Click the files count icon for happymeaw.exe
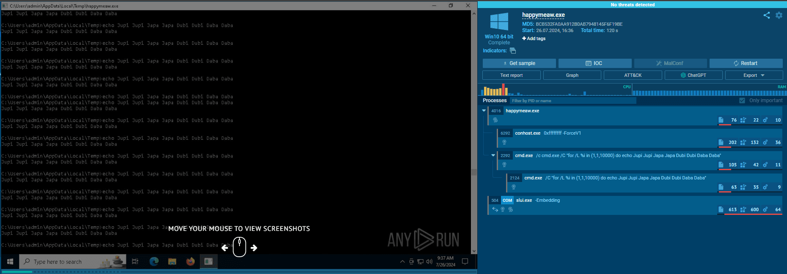 point(721,120)
